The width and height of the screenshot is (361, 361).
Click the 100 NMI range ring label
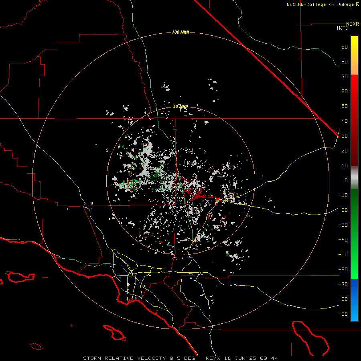pos(180,32)
